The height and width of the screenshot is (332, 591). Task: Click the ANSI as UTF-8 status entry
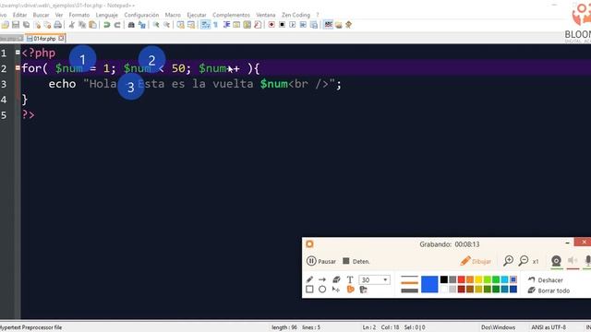click(x=549, y=327)
